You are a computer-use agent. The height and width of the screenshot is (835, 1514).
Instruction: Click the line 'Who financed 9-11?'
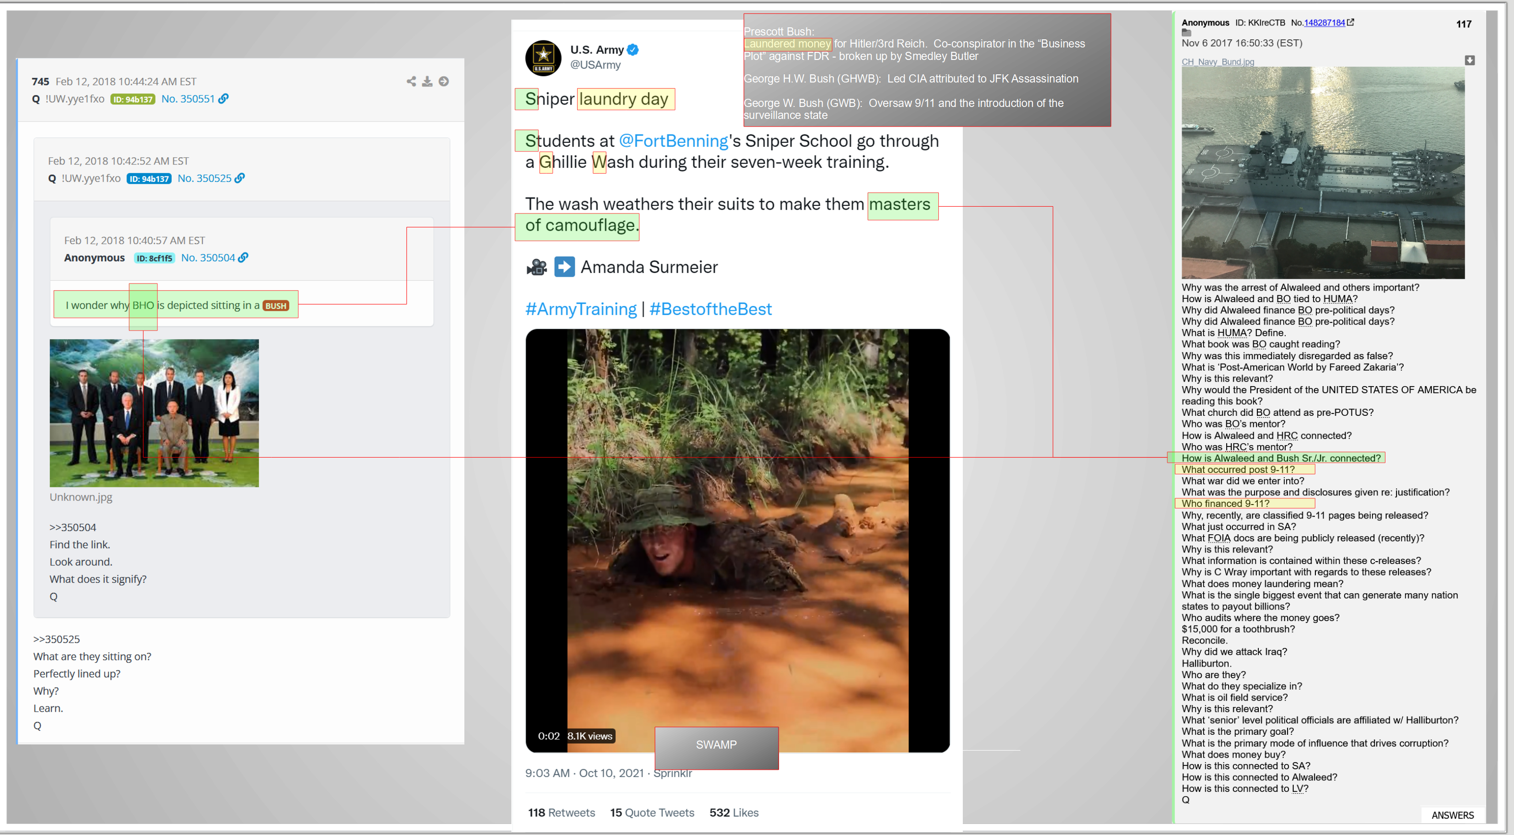[1225, 504]
